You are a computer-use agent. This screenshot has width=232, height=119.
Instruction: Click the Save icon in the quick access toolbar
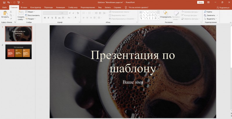click(4, 2)
